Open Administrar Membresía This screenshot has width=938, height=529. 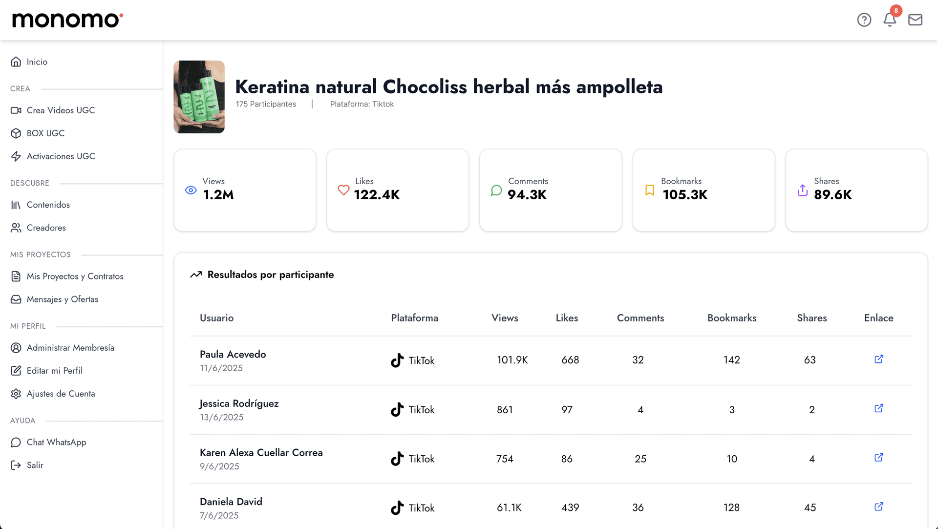point(70,347)
